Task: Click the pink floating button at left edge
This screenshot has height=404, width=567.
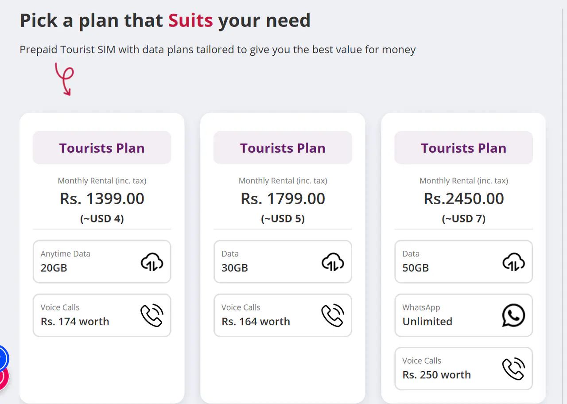Action: click(x=2, y=377)
